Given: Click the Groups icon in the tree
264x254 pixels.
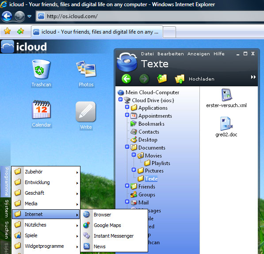Looking at the screenshot, I should 134,195.
